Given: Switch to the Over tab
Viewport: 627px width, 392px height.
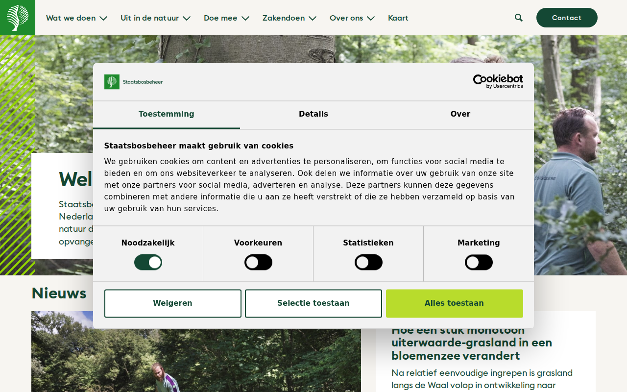Looking at the screenshot, I should [x=460, y=115].
